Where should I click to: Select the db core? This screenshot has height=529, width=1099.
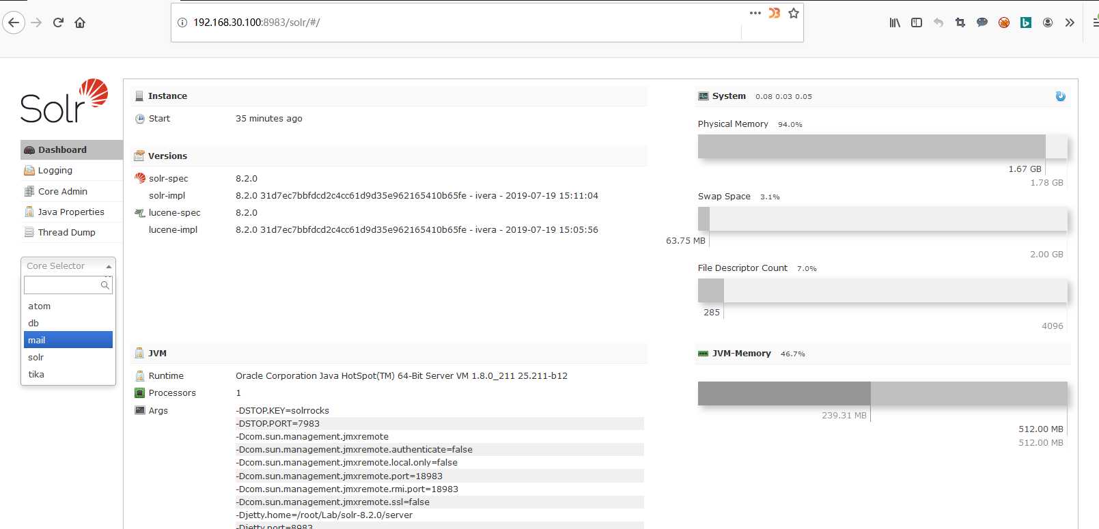click(68, 323)
